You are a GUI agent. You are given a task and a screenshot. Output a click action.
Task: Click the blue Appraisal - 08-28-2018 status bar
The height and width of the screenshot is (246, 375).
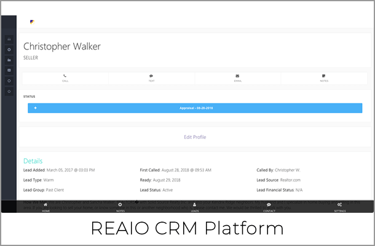(195, 108)
